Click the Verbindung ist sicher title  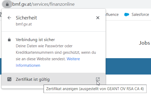pos(35,40)
